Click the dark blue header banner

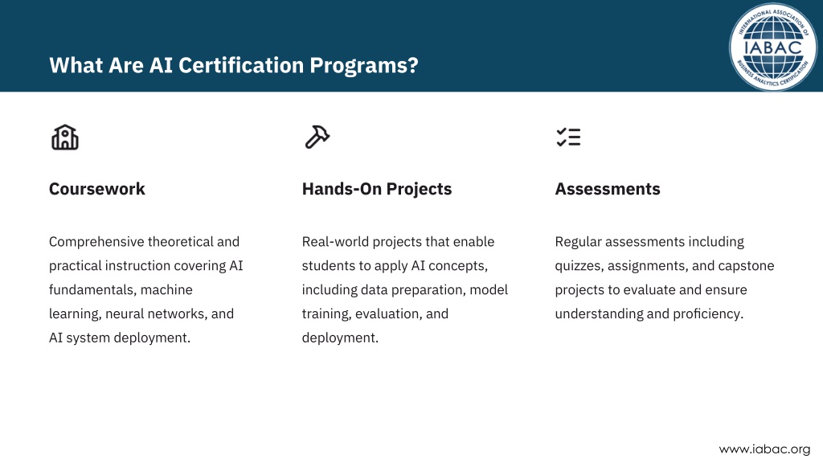pyautogui.click(x=411, y=46)
